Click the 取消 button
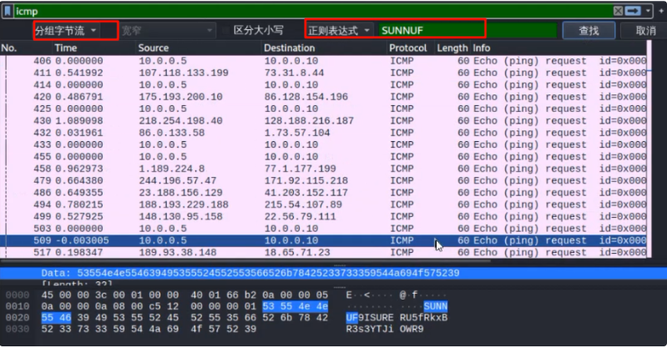Image resolution: width=667 pixels, height=348 pixels. coord(645,31)
